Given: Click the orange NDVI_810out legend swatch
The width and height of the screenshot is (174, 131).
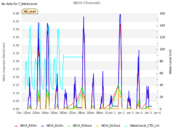Looking at the screenshot, I should pos(97,126).
